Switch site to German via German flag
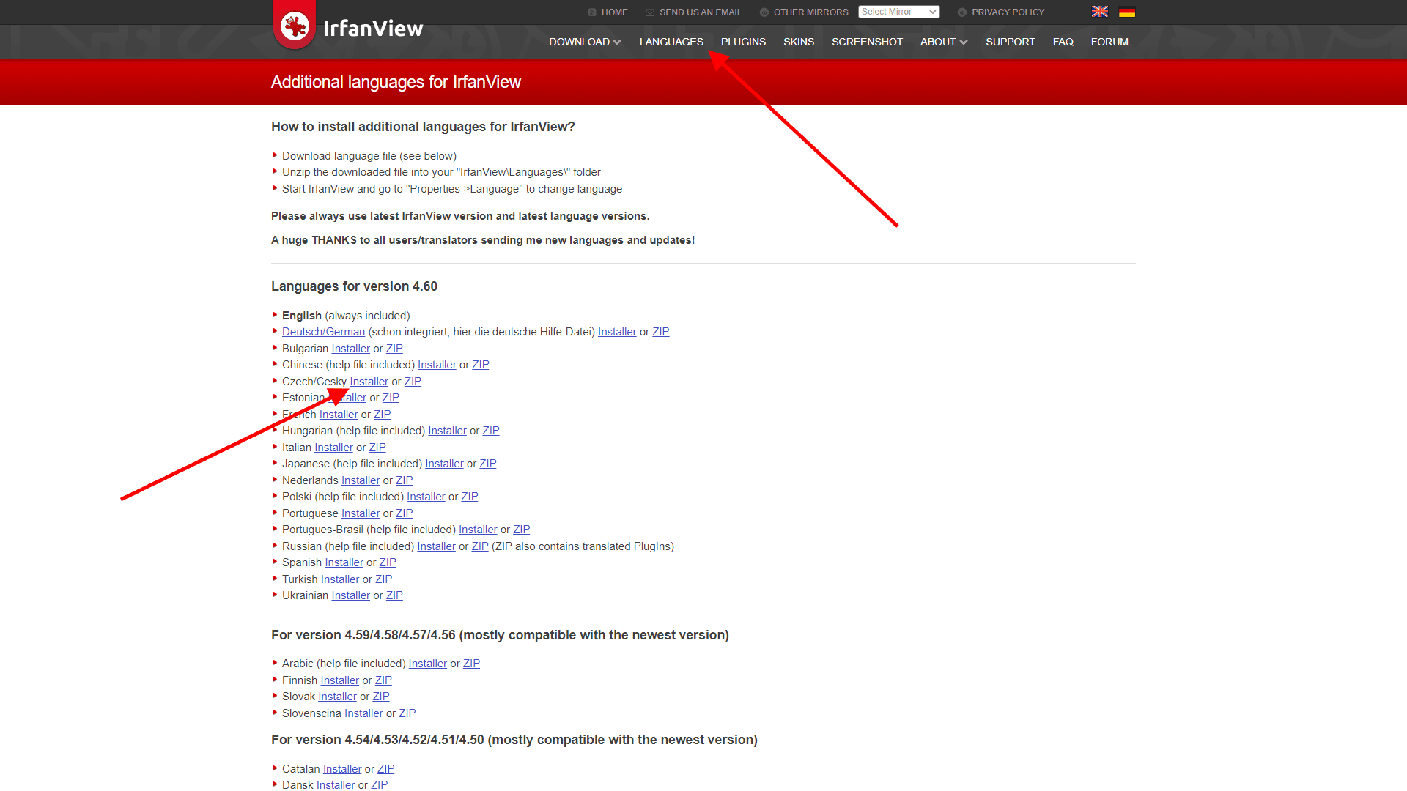This screenshot has height=791, width=1407. pos(1127,12)
